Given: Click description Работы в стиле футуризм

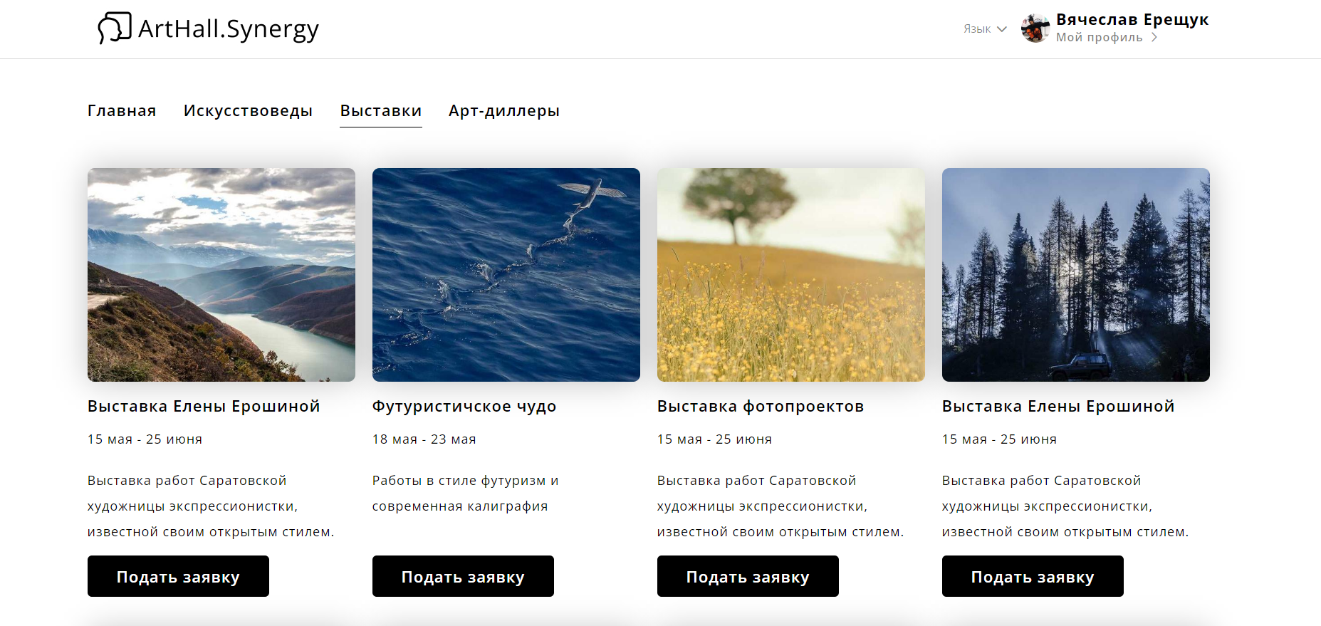Looking at the screenshot, I should 466,494.
